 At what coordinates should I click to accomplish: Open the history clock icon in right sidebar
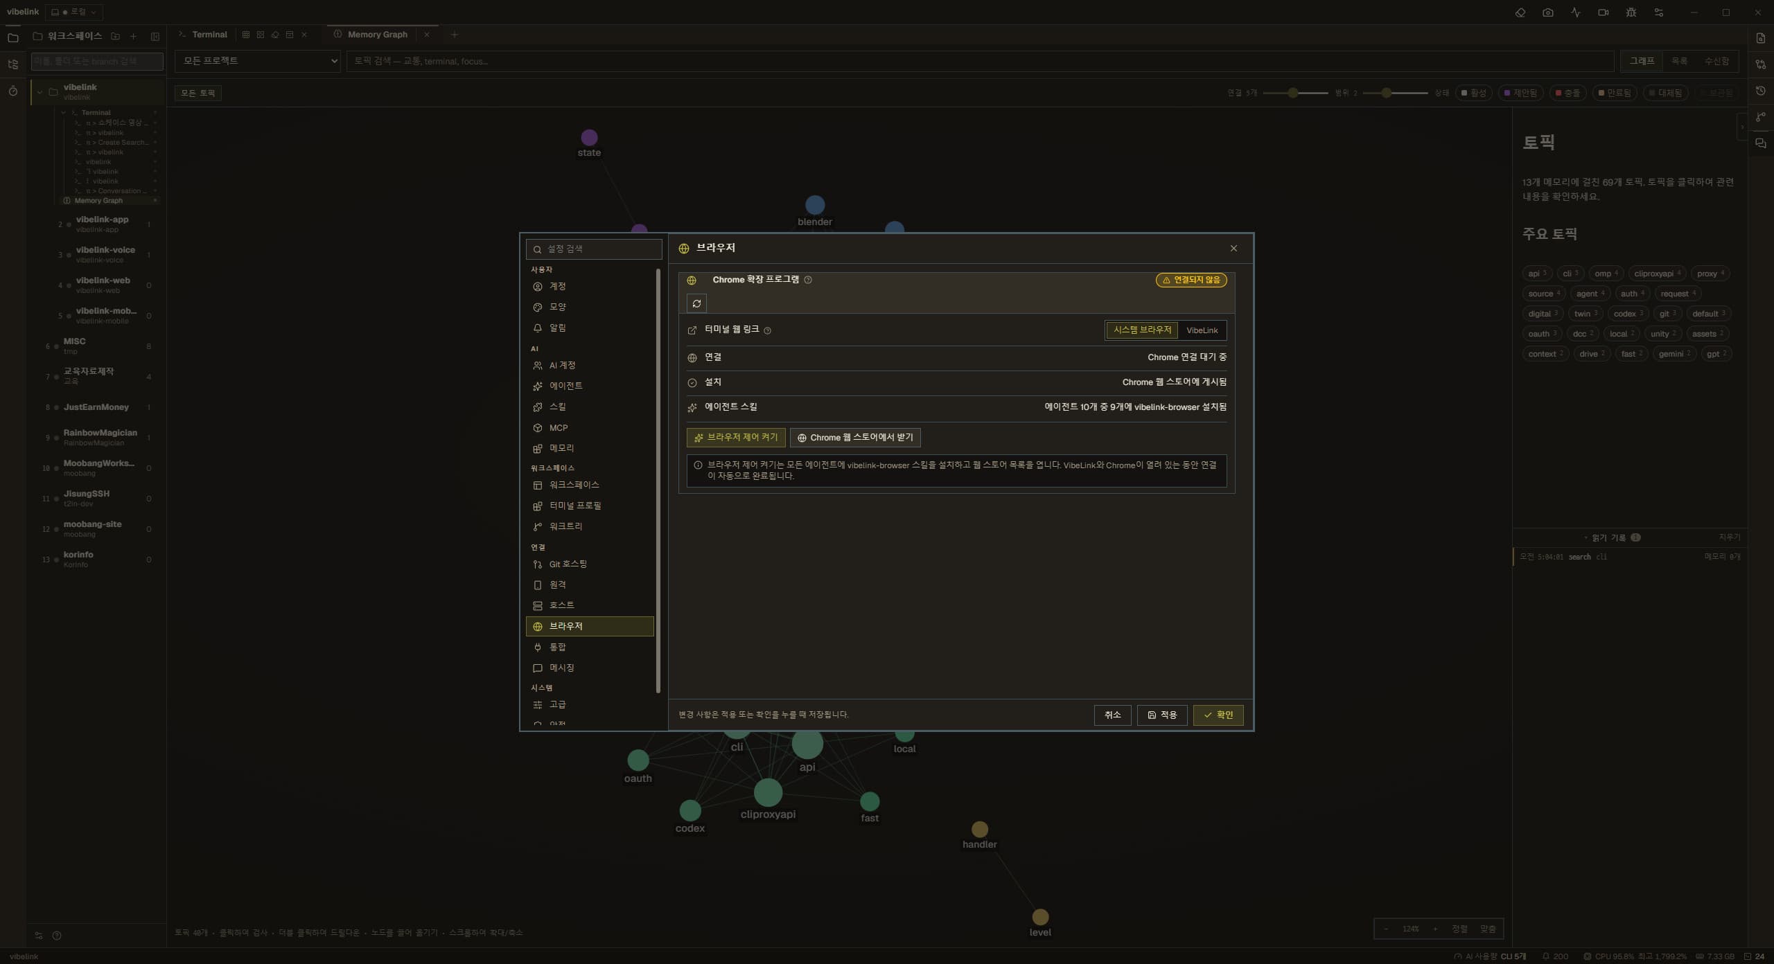[x=1761, y=91]
